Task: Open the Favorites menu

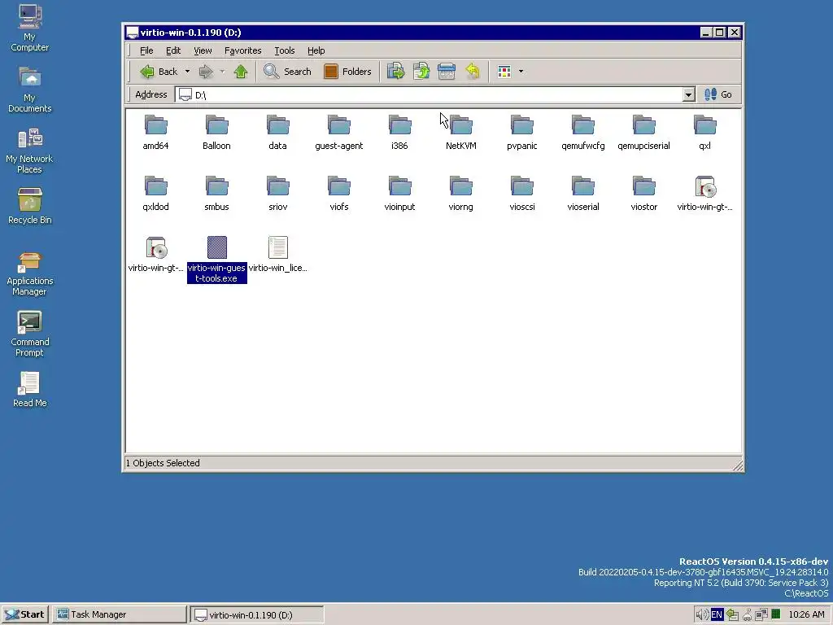Action: [x=242, y=50]
